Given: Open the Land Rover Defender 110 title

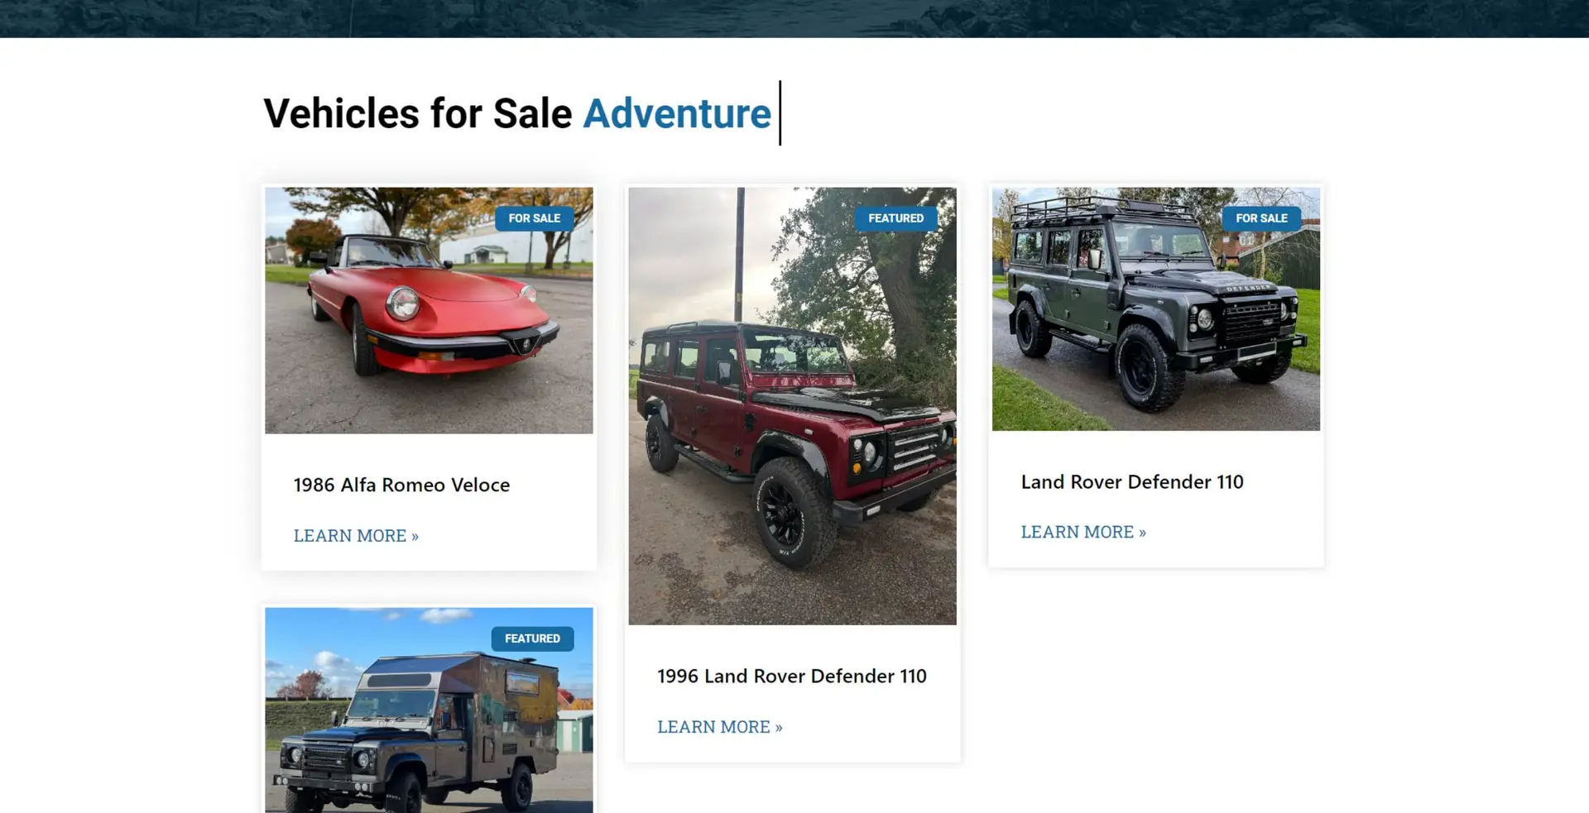Looking at the screenshot, I should tap(1132, 481).
